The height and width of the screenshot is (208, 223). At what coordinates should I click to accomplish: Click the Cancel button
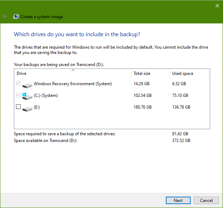206,200
